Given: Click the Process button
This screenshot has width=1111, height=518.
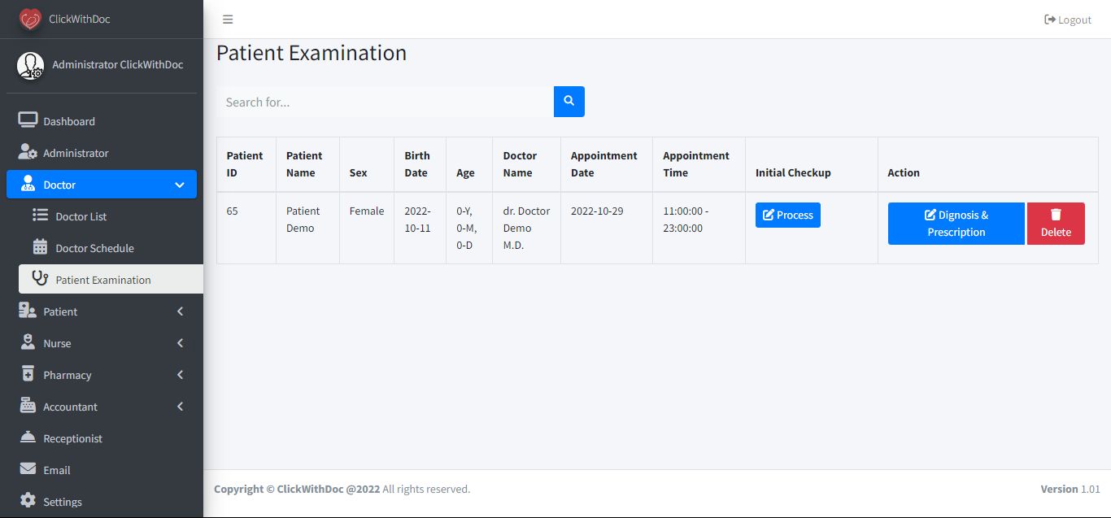Looking at the screenshot, I should point(788,215).
